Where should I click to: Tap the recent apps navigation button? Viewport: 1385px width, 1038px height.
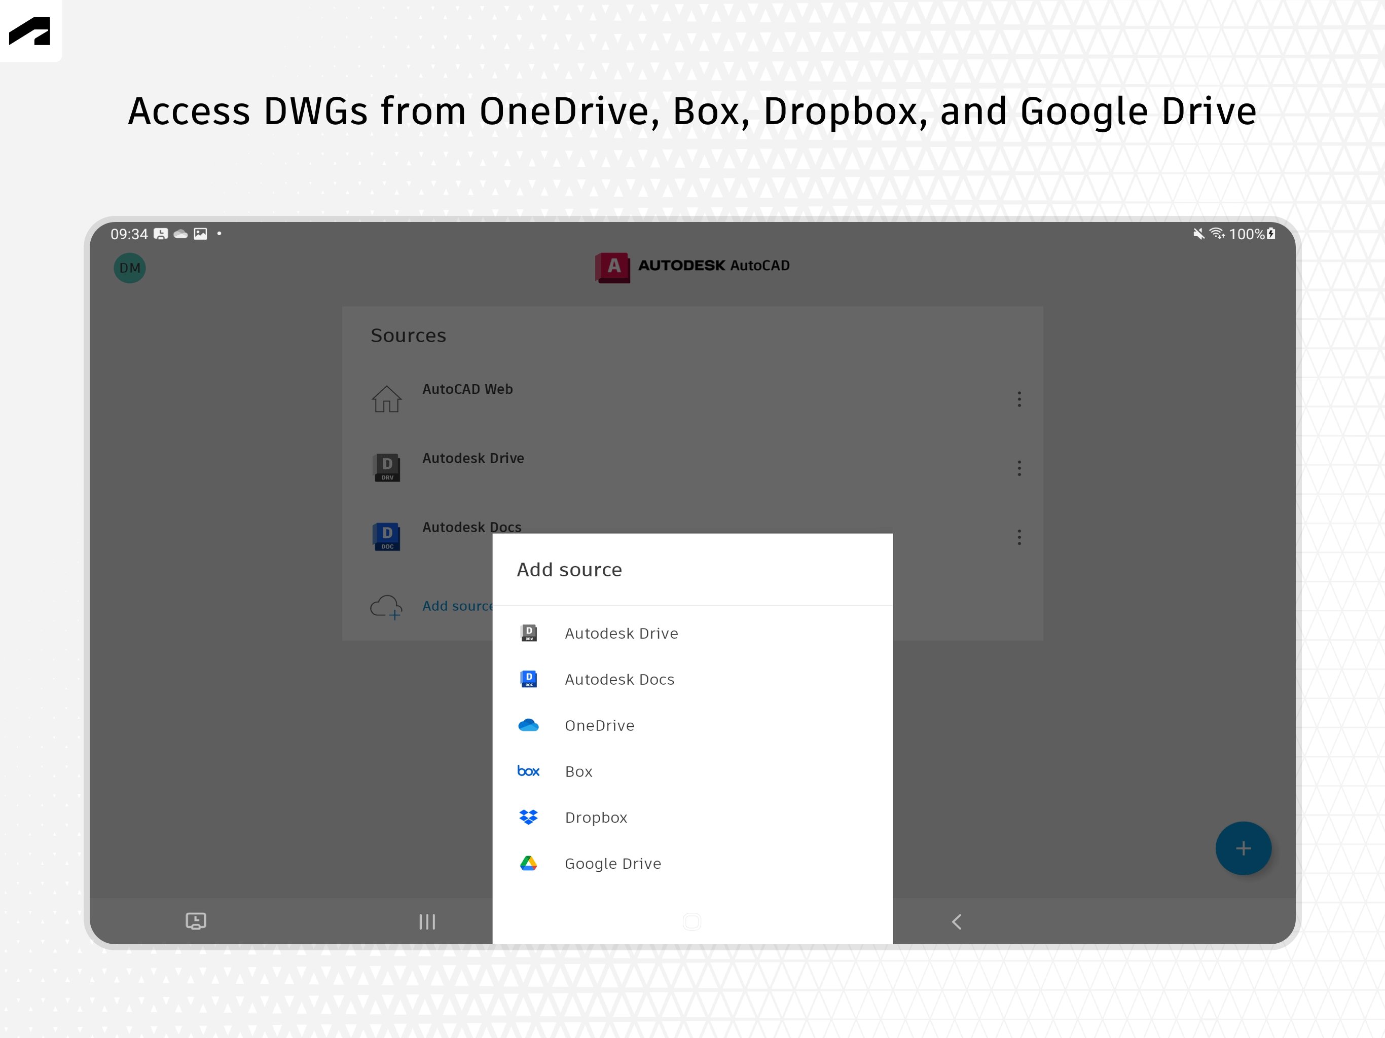click(427, 921)
